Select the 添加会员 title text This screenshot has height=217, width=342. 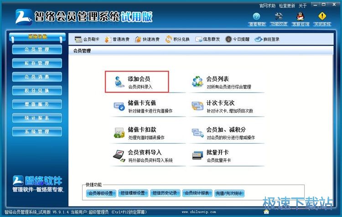point(139,79)
